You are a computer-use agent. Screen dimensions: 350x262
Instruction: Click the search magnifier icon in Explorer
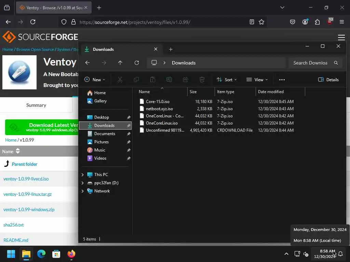pyautogui.click(x=336, y=63)
